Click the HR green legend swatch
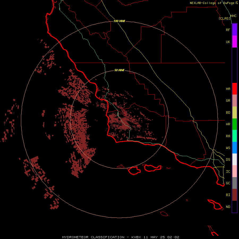Screen dimensions: 239x239 click(x=234, y=124)
